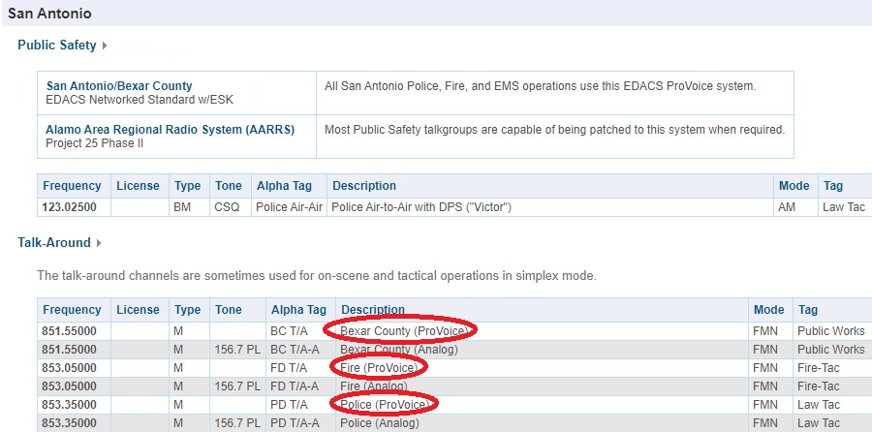The width and height of the screenshot is (872, 432).
Task: Expand the Public Safety arrow icon
Action: [105, 46]
